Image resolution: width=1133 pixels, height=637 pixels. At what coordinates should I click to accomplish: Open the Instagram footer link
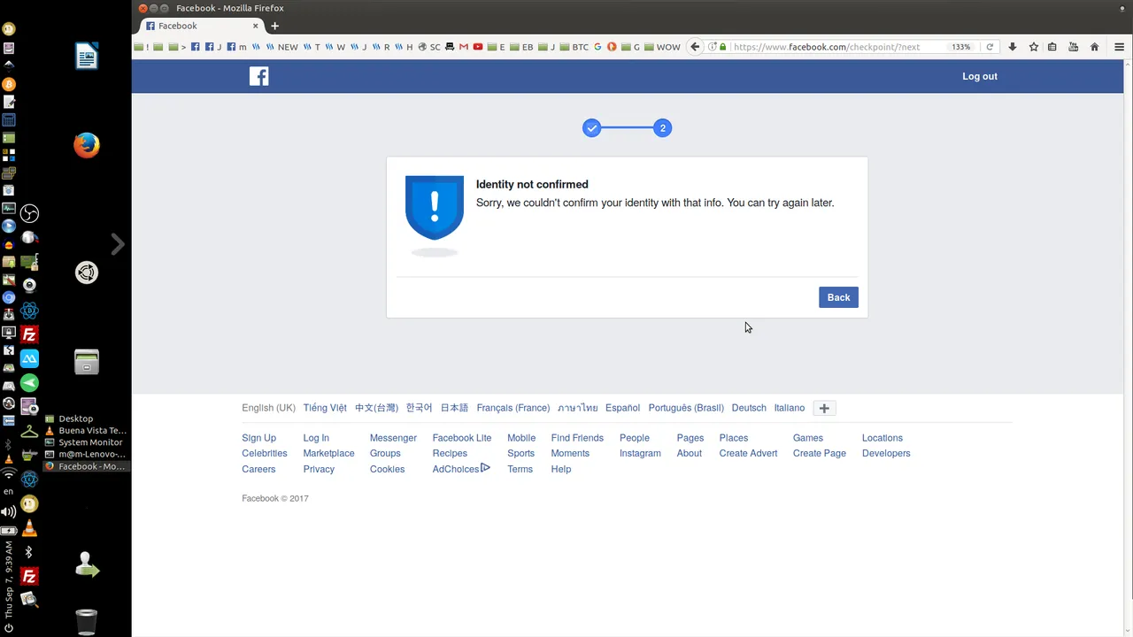pos(640,453)
